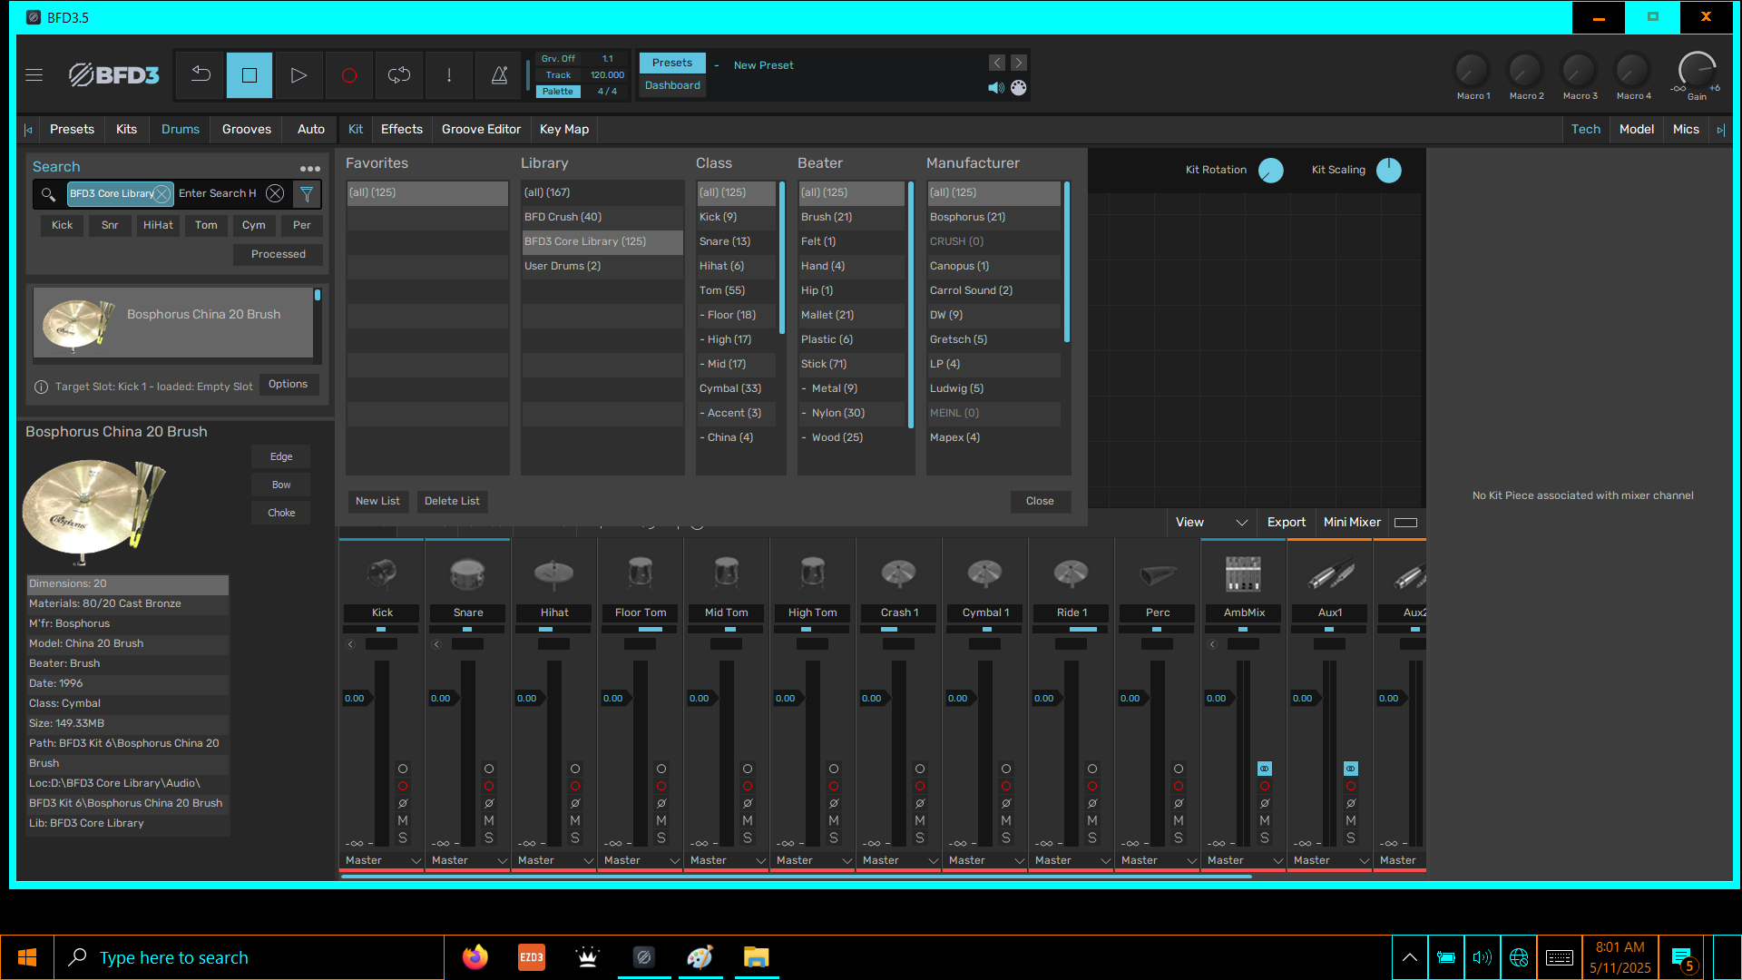Toggle Grv. Off groove setting
Viewport: 1742px width, 980px height.
[558, 59]
